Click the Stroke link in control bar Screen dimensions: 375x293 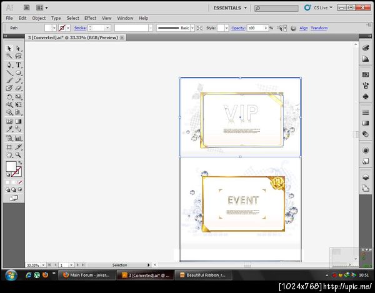click(80, 28)
